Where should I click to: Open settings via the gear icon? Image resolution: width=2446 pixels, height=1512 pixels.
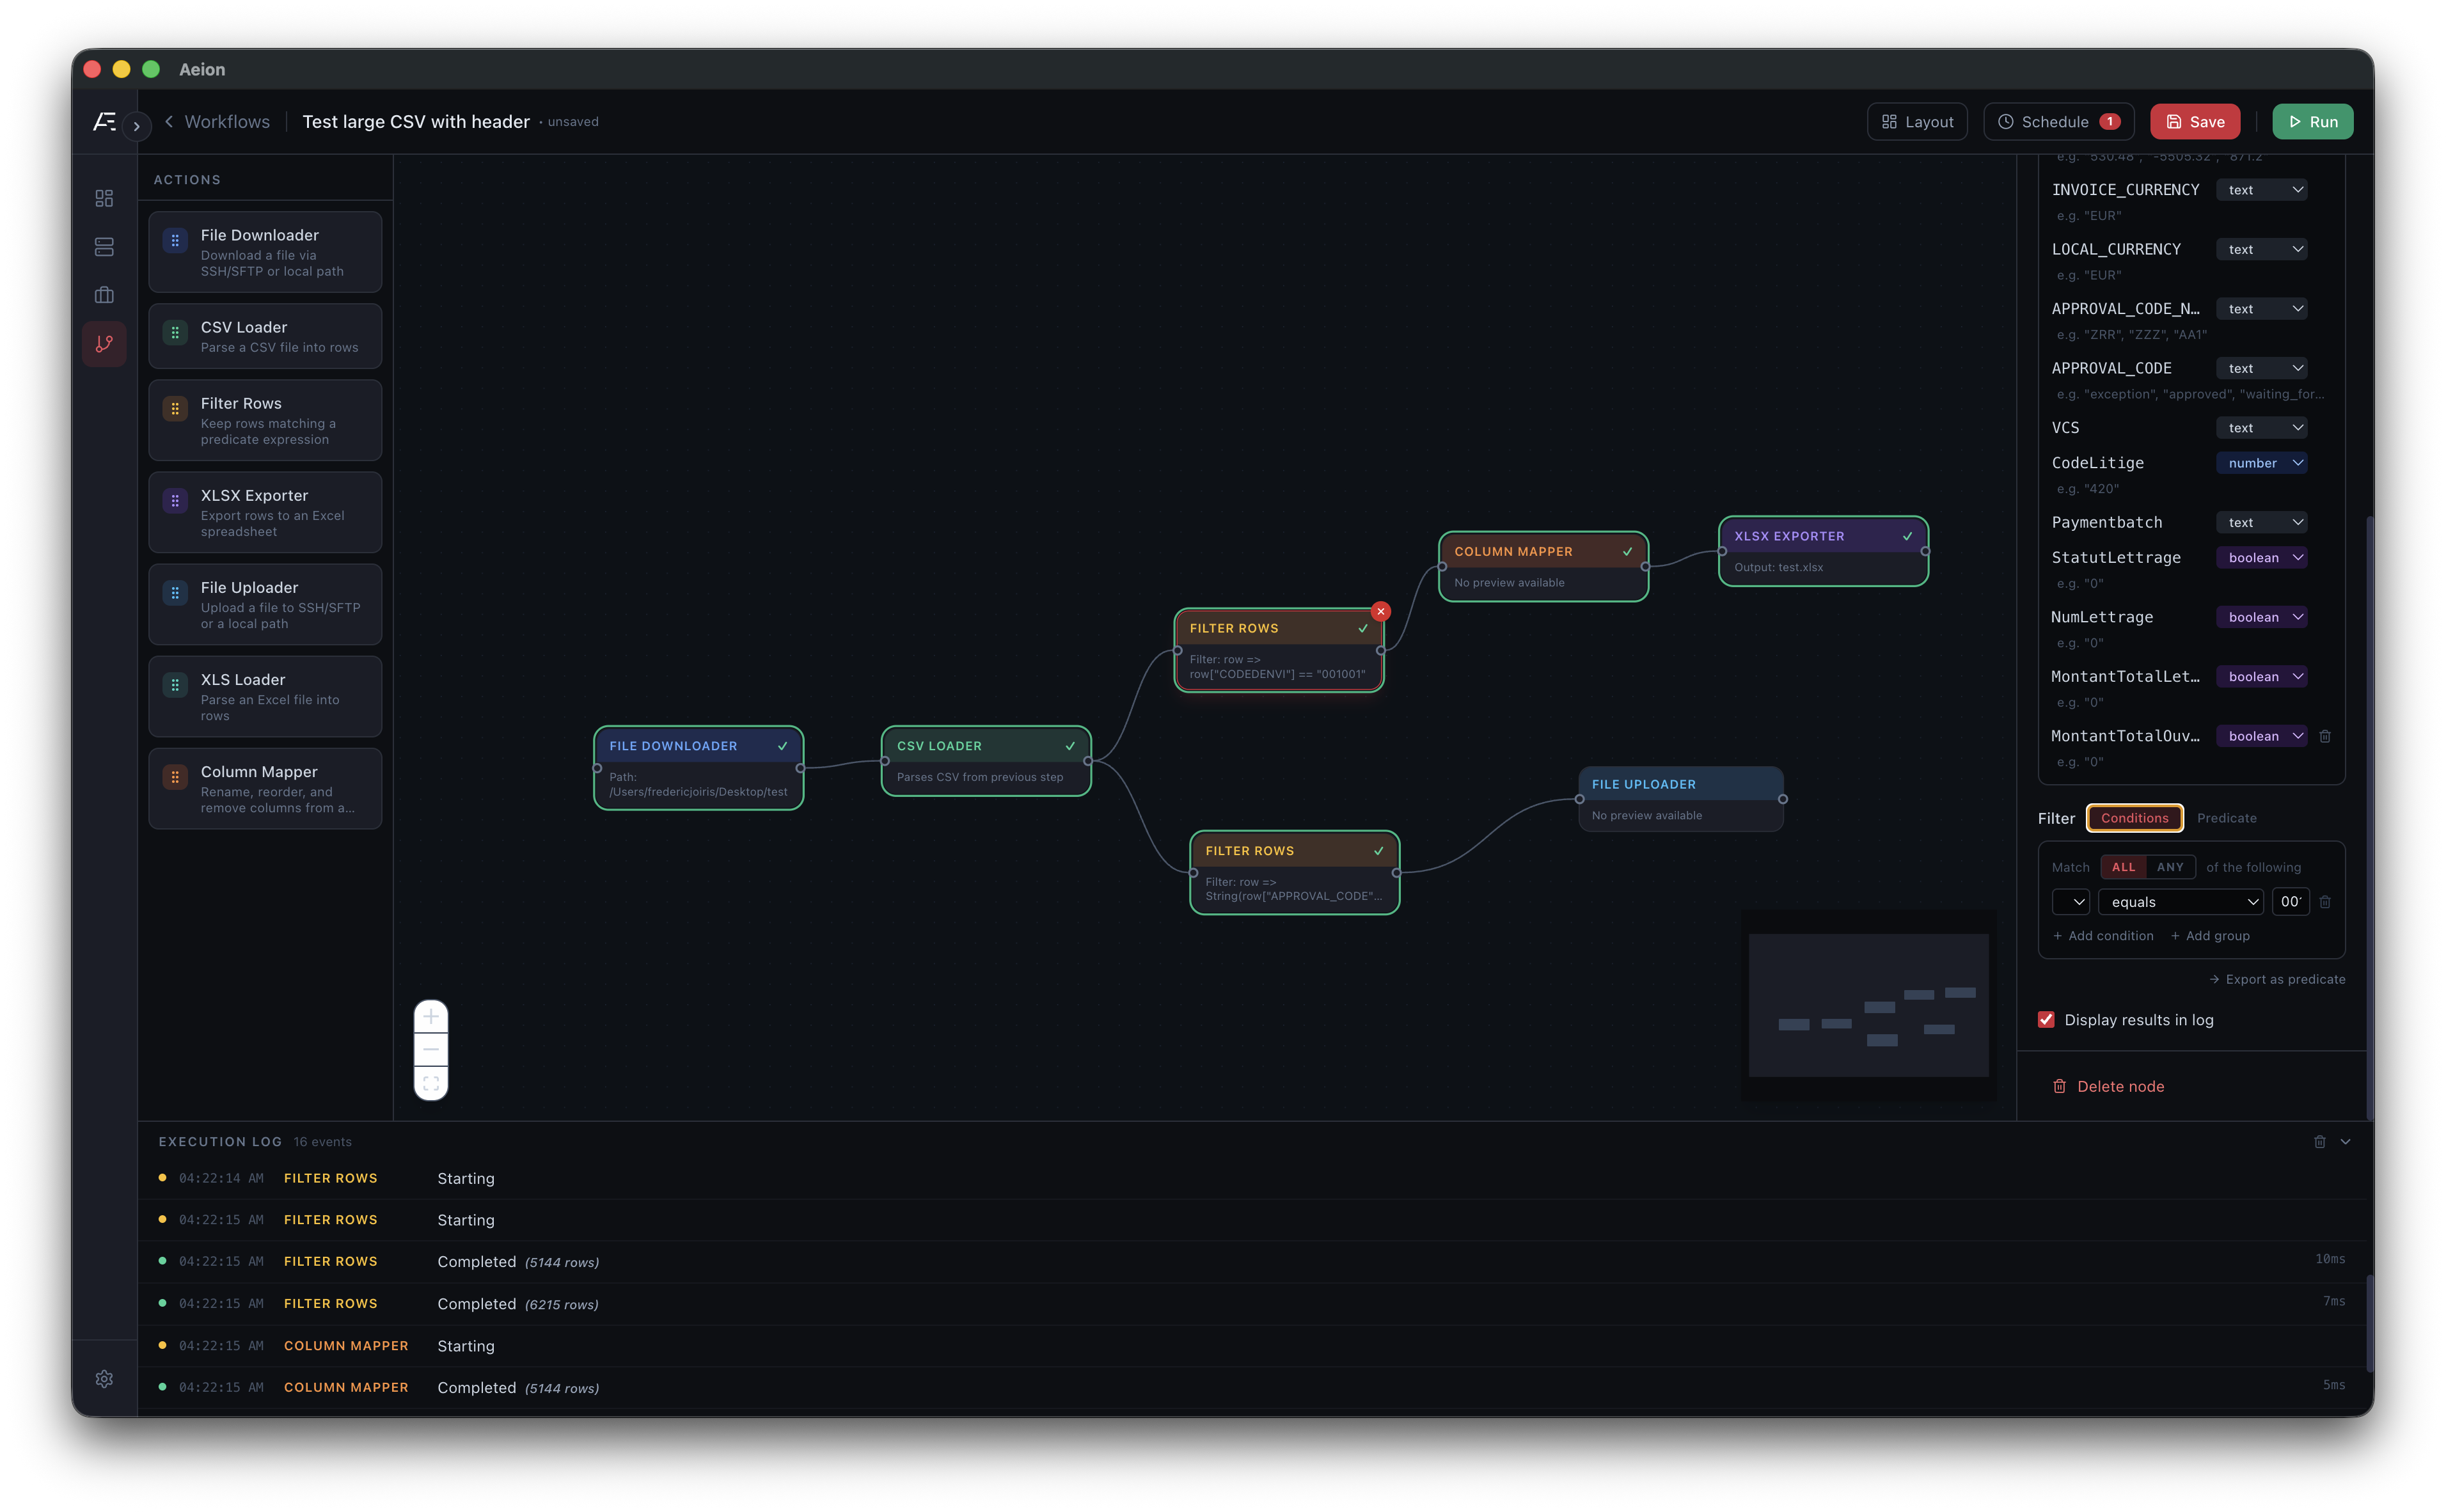(x=104, y=1378)
